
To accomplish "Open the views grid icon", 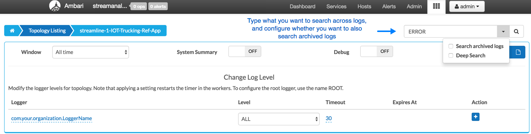I will pos(436,6).
